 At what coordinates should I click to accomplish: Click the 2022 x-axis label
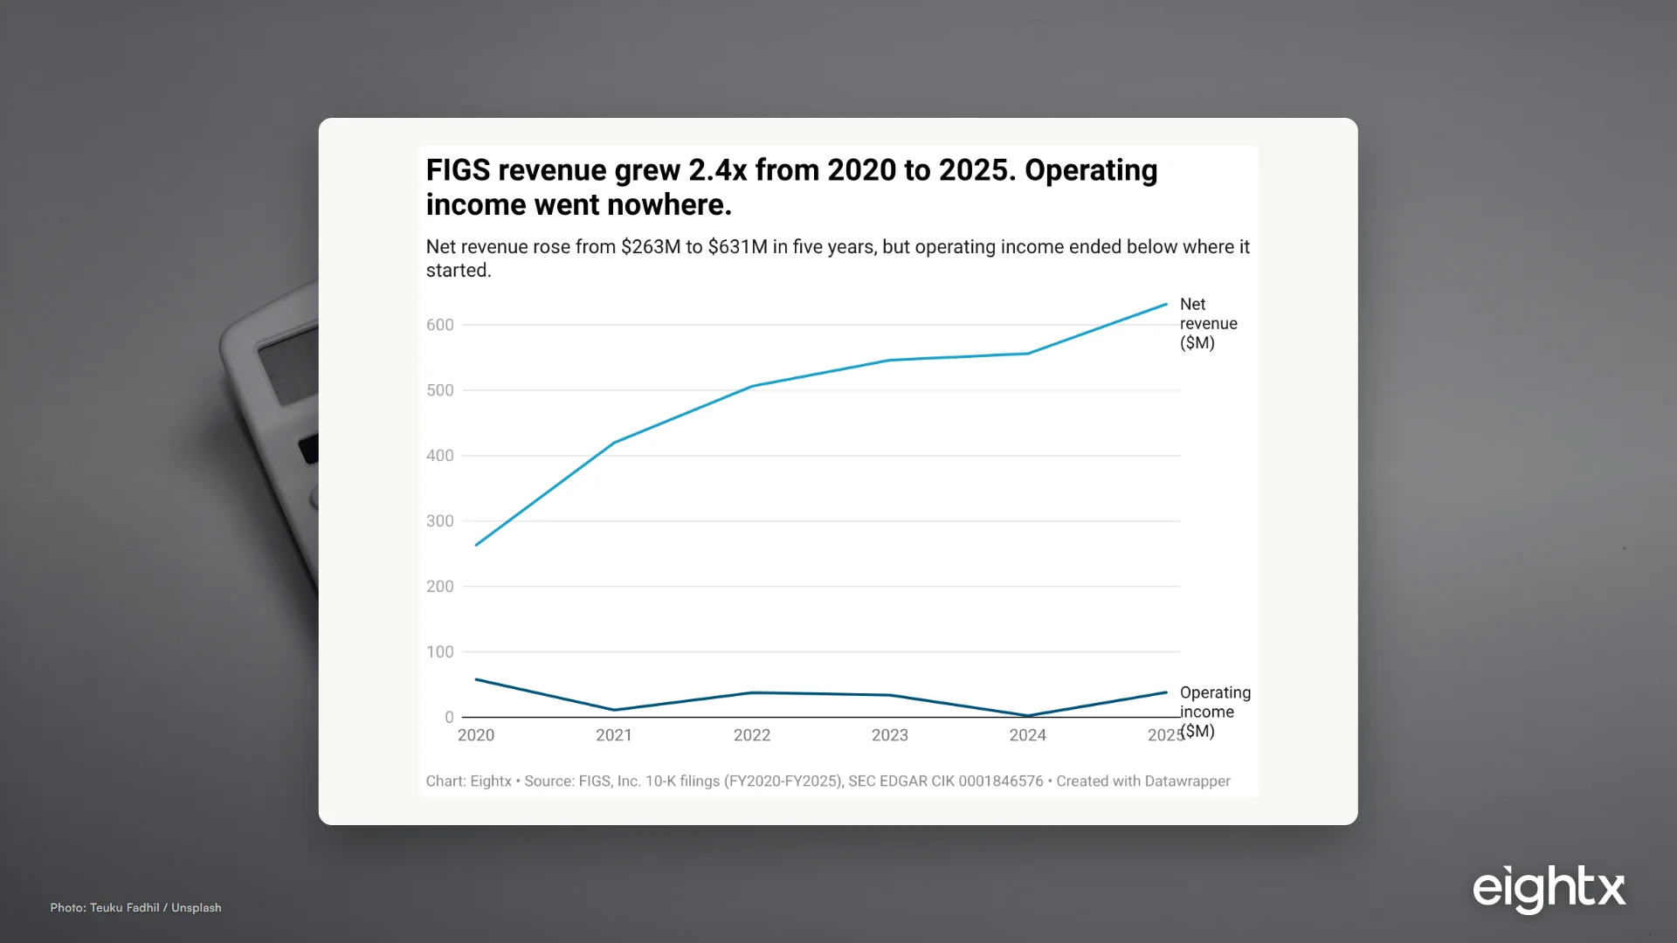click(x=752, y=735)
